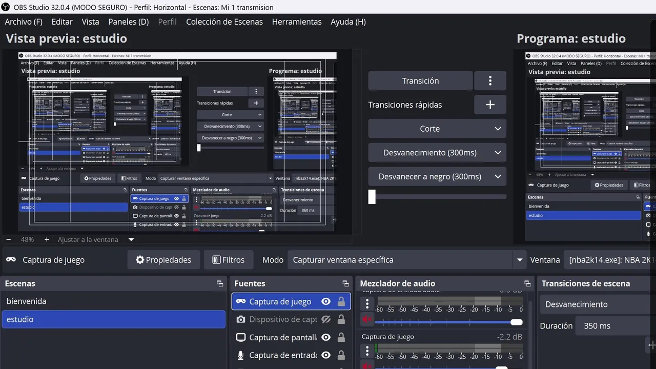Toggle the lock on Dispositivo de capt source
656x369 pixels.
coord(341,319)
